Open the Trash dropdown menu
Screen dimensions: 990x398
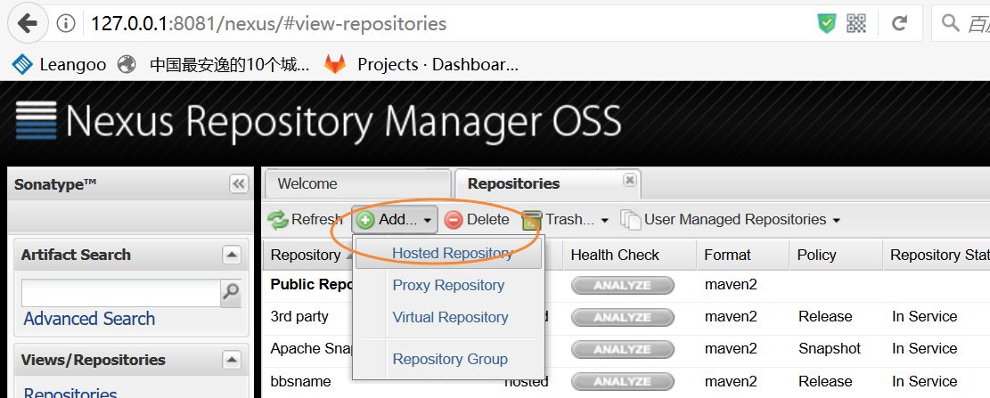[565, 219]
